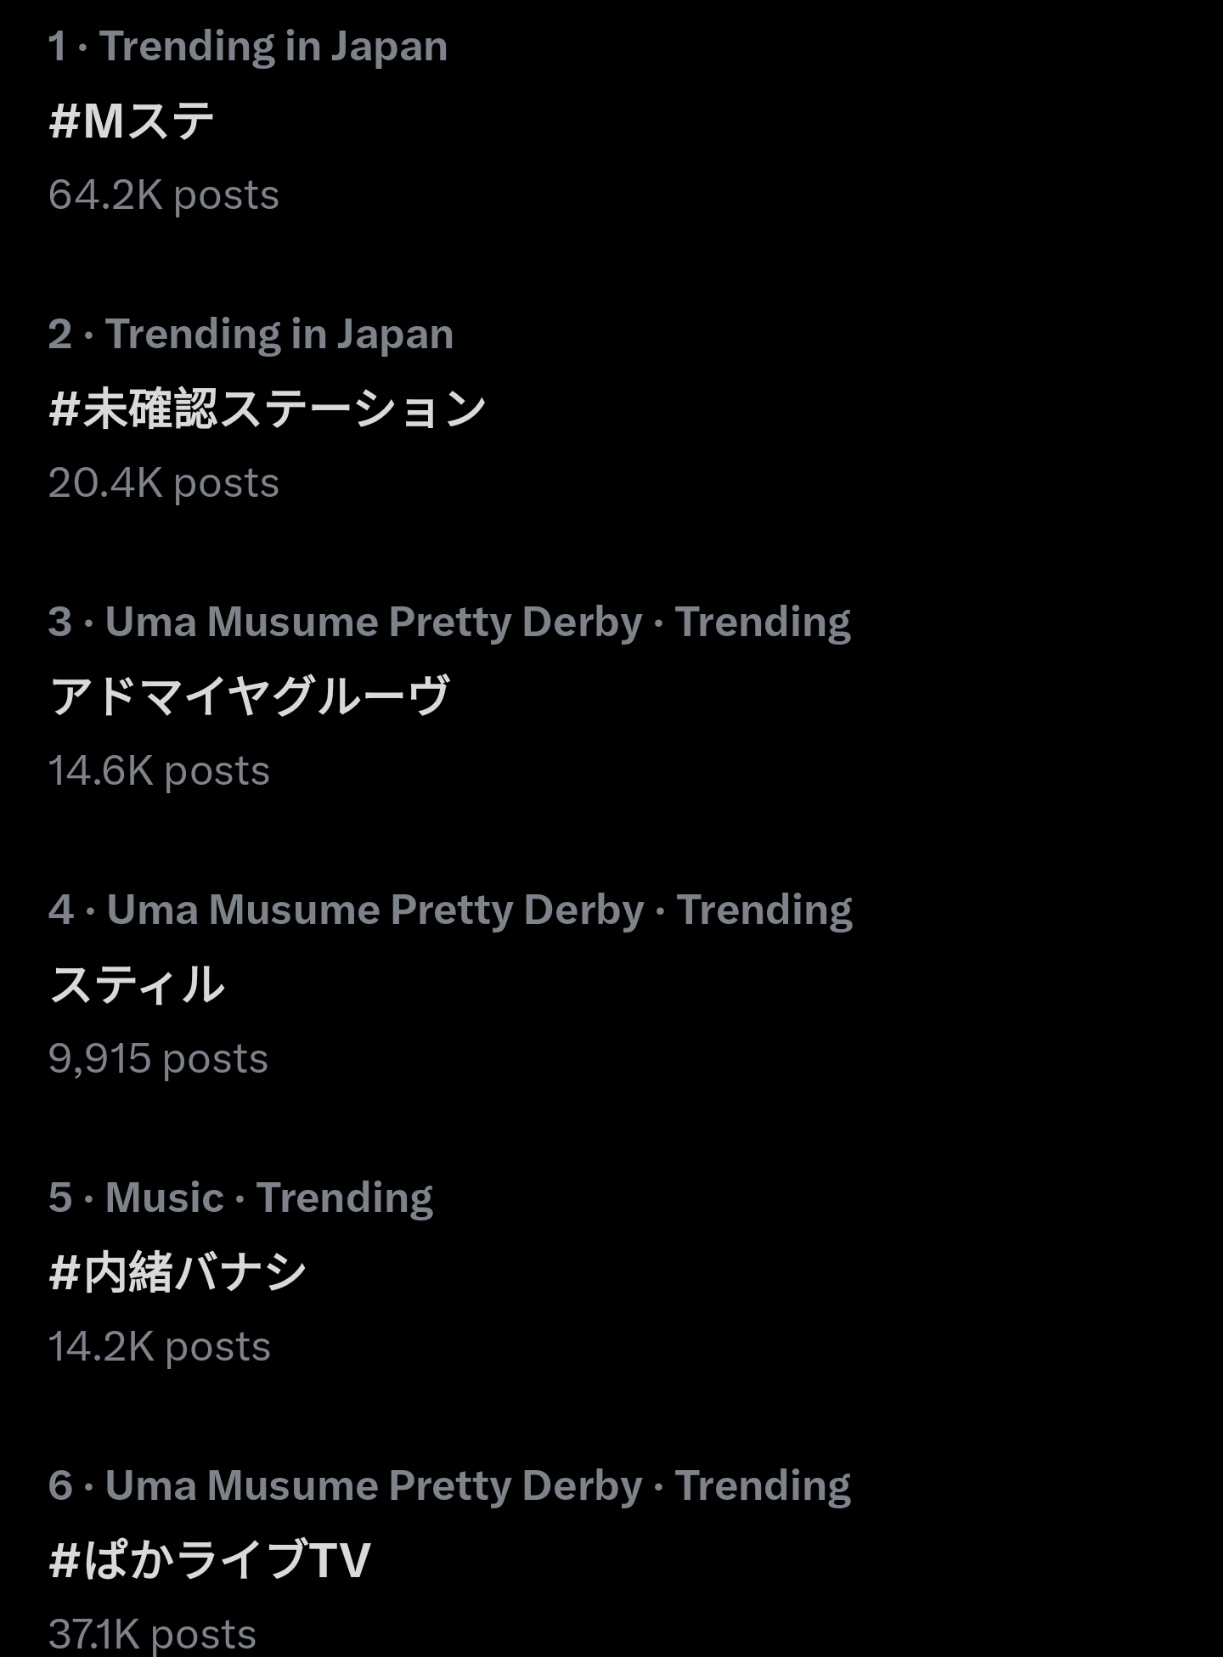Click first trend's Trending in Japan label
Image resolution: width=1223 pixels, height=1657 pixels.
[273, 46]
